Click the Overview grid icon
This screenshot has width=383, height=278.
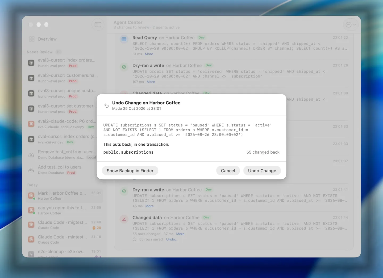pyautogui.click(x=32, y=39)
